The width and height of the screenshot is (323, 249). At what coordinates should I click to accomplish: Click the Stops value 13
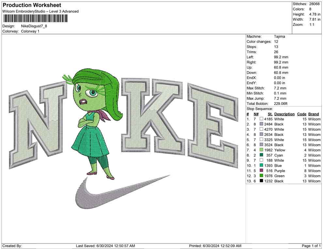276,47
